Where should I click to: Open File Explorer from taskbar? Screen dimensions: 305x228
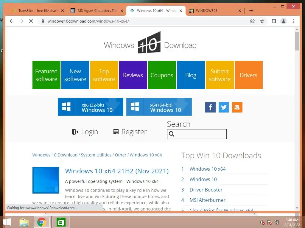24,222
